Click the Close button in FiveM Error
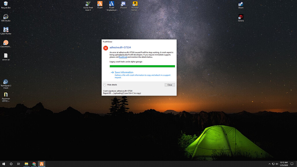The image size is (297, 167). [170, 85]
